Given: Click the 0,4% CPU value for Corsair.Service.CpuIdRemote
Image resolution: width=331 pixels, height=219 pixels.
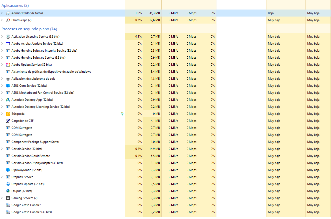Looking at the screenshot, I should pos(138,156).
